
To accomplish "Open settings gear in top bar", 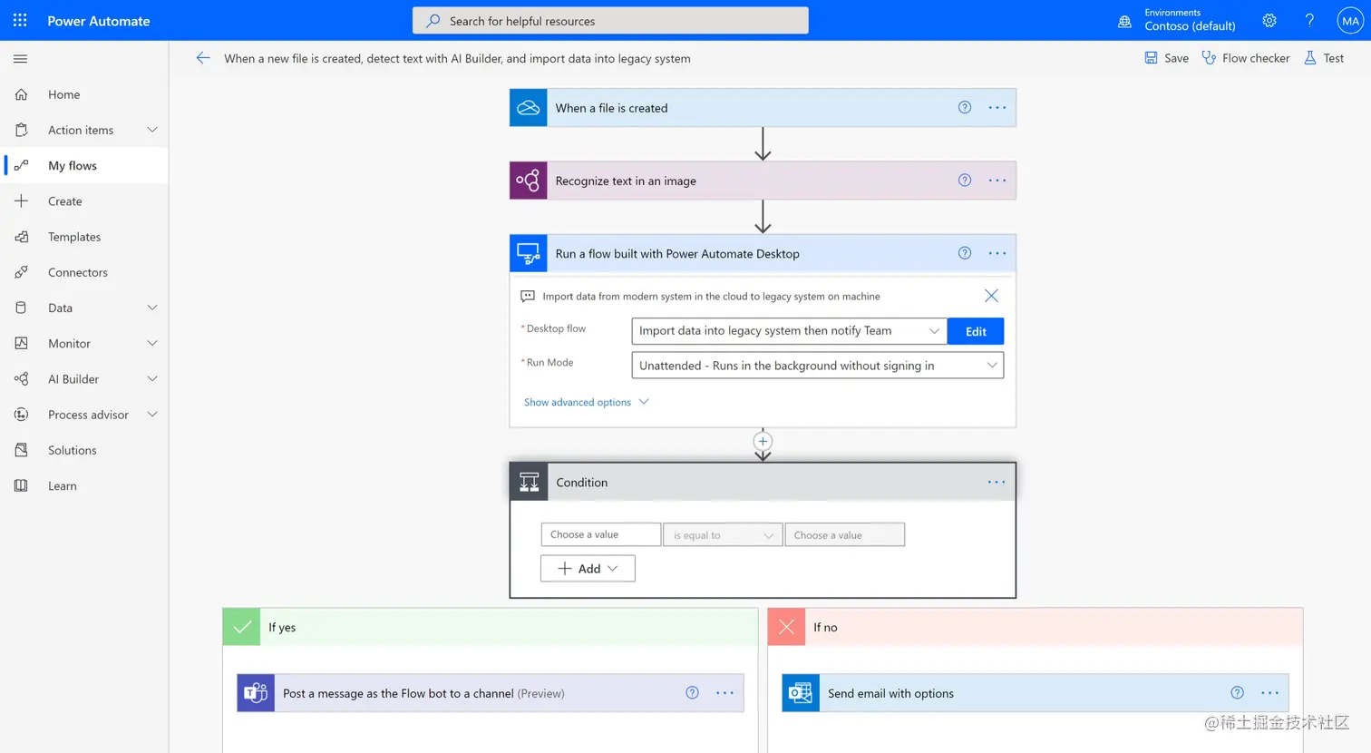I will tap(1269, 20).
